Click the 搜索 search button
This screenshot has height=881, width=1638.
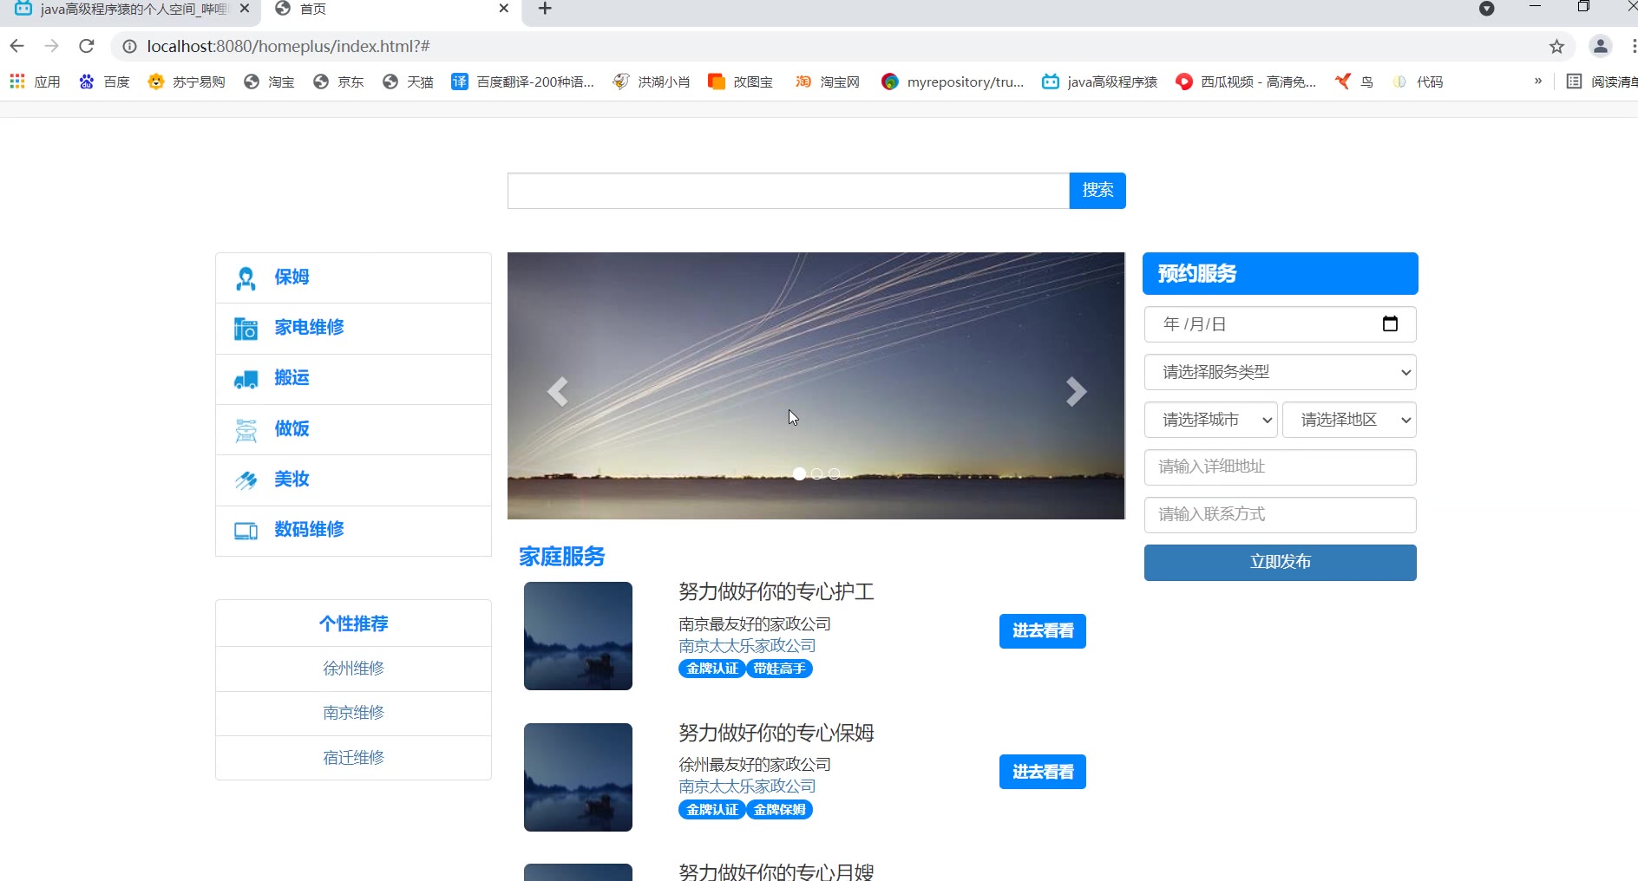click(1097, 191)
